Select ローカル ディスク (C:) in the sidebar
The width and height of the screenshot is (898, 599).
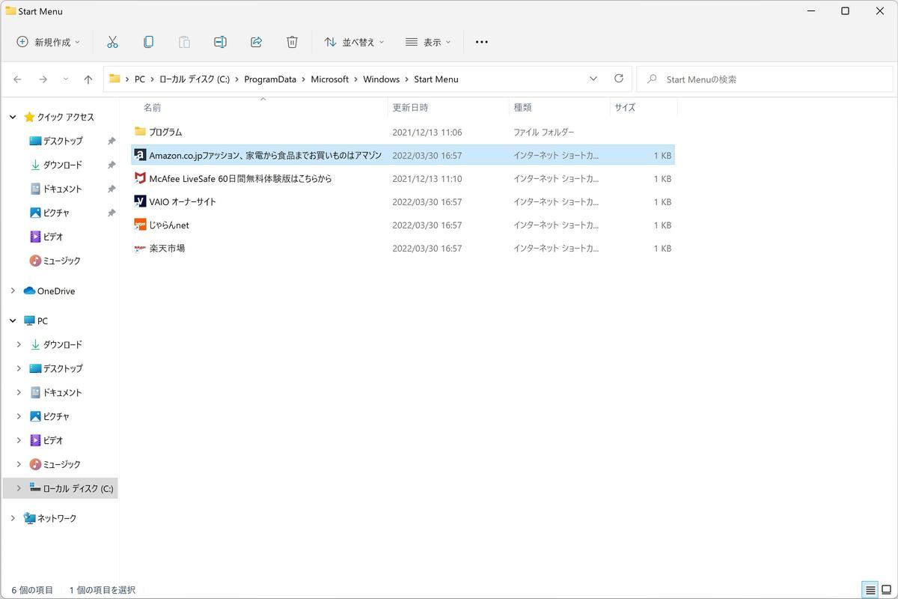coord(78,488)
